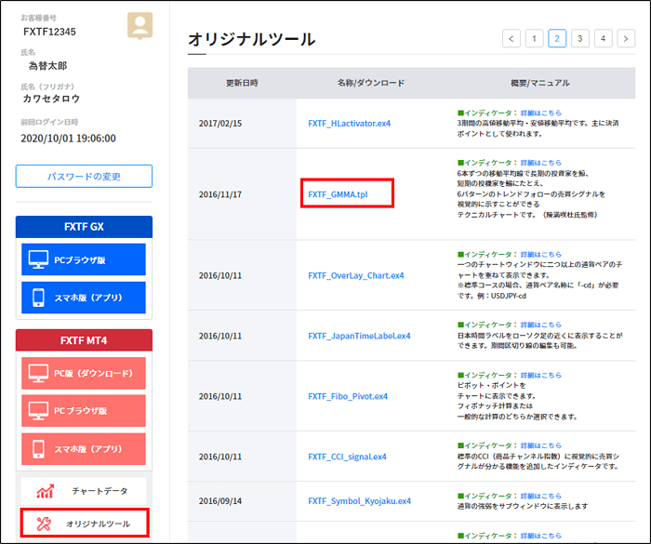Click the chart data graph icon
This screenshot has width=651, height=544.
coord(46,491)
